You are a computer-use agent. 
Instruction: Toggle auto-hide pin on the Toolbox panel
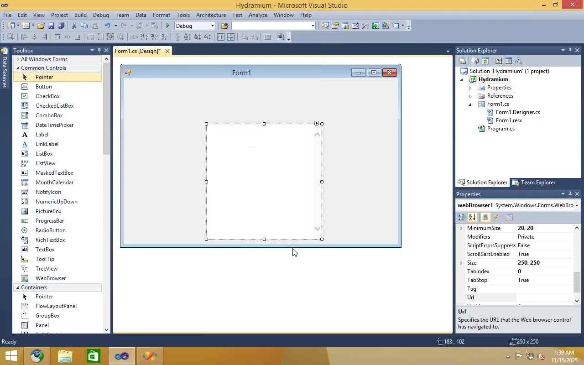click(99, 50)
